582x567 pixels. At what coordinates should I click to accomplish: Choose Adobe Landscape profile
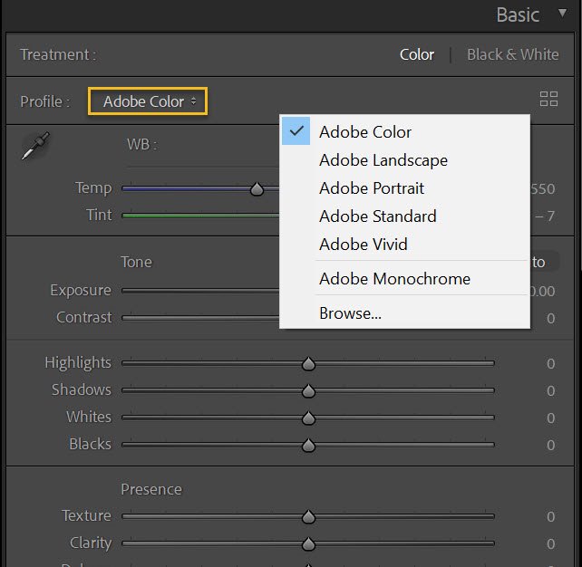[x=383, y=160]
